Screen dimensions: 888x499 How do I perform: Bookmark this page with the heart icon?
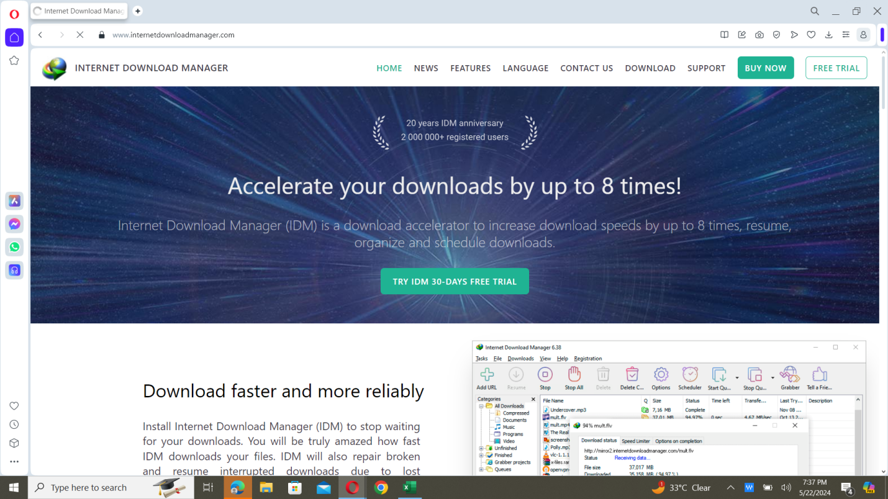(x=811, y=35)
